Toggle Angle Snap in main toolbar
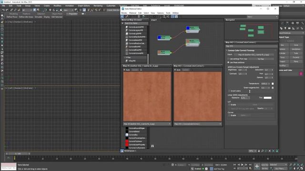The width and height of the screenshot is (305, 171). pyautogui.click(x=92, y=10)
